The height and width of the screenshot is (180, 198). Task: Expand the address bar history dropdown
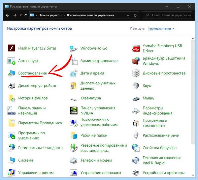pyautogui.click(x=128, y=15)
